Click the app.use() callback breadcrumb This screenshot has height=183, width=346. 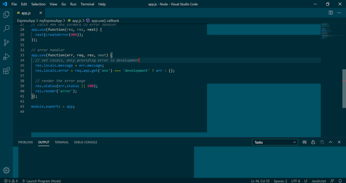click(x=102, y=21)
